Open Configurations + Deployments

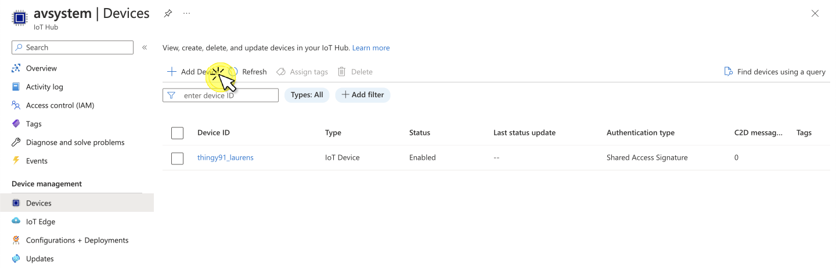[x=77, y=240]
